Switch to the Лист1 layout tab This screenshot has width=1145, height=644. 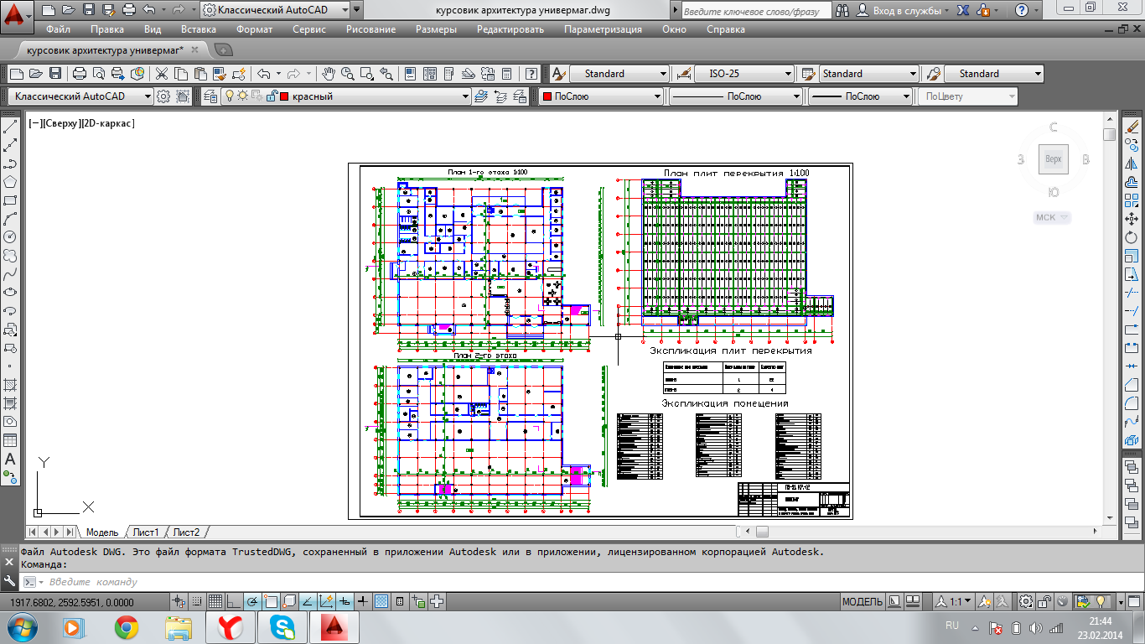pyautogui.click(x=146, y=532)
